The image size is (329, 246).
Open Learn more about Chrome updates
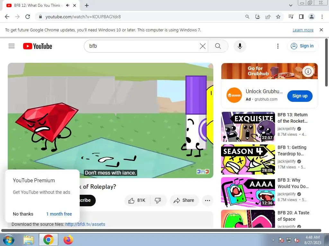(303, 30)
